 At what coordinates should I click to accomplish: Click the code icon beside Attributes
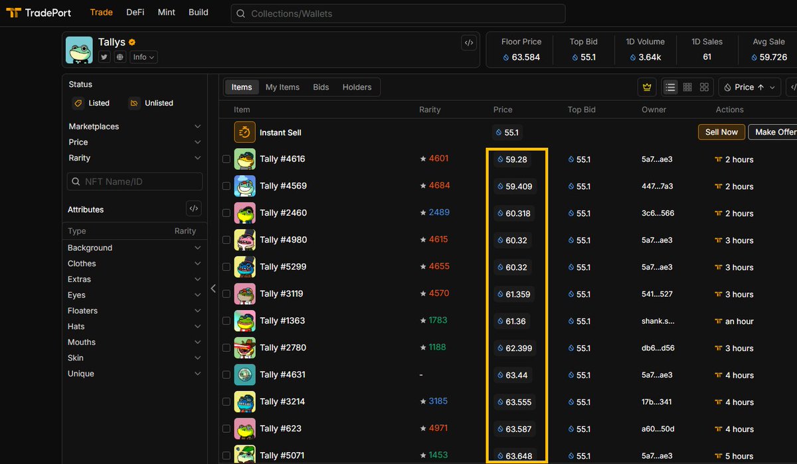[193, 208]
